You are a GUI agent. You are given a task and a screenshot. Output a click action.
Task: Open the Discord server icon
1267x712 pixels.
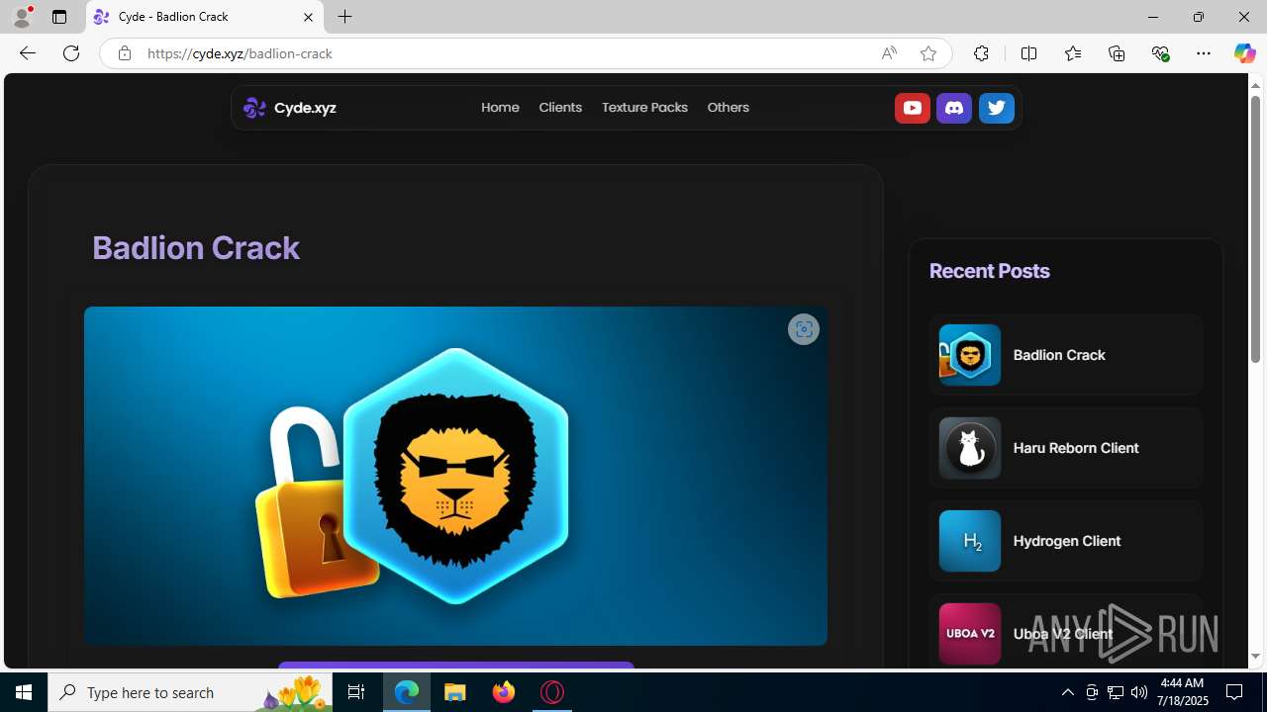coord(954,108)
